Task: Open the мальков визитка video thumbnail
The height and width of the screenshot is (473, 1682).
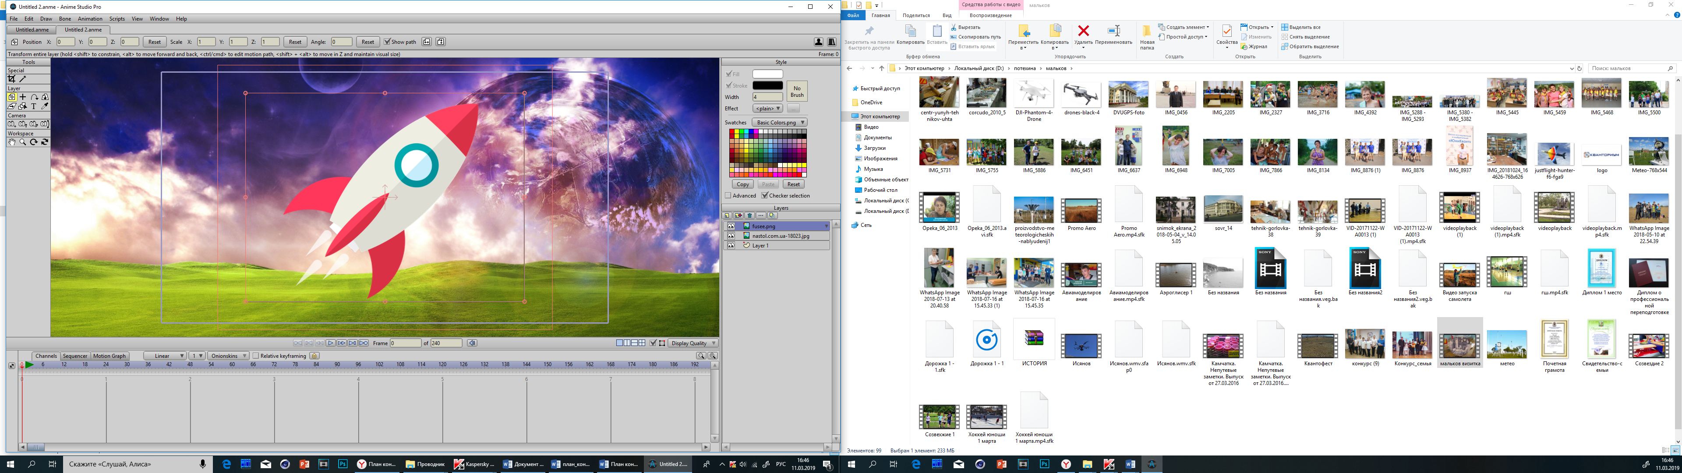Action: [x=1459, y=346]
